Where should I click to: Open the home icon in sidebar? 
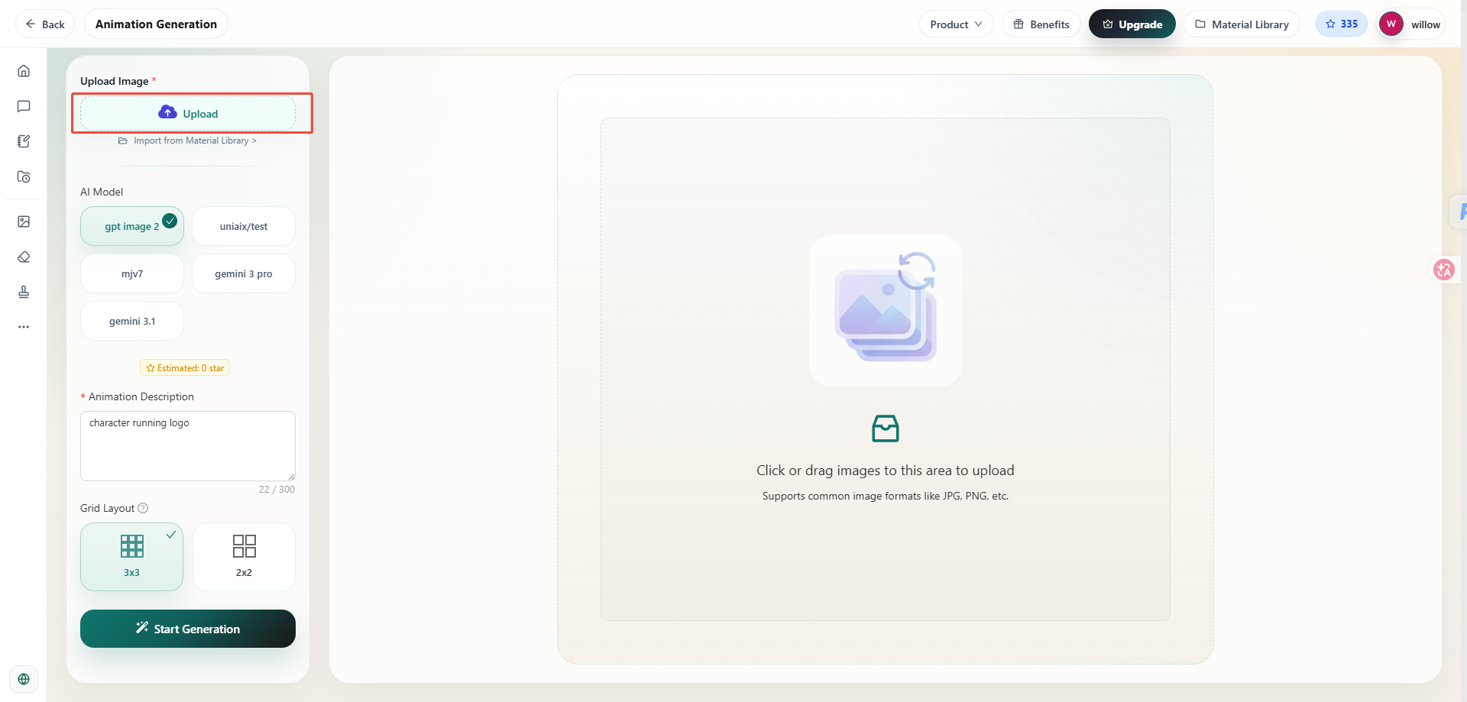click(24, 71)
